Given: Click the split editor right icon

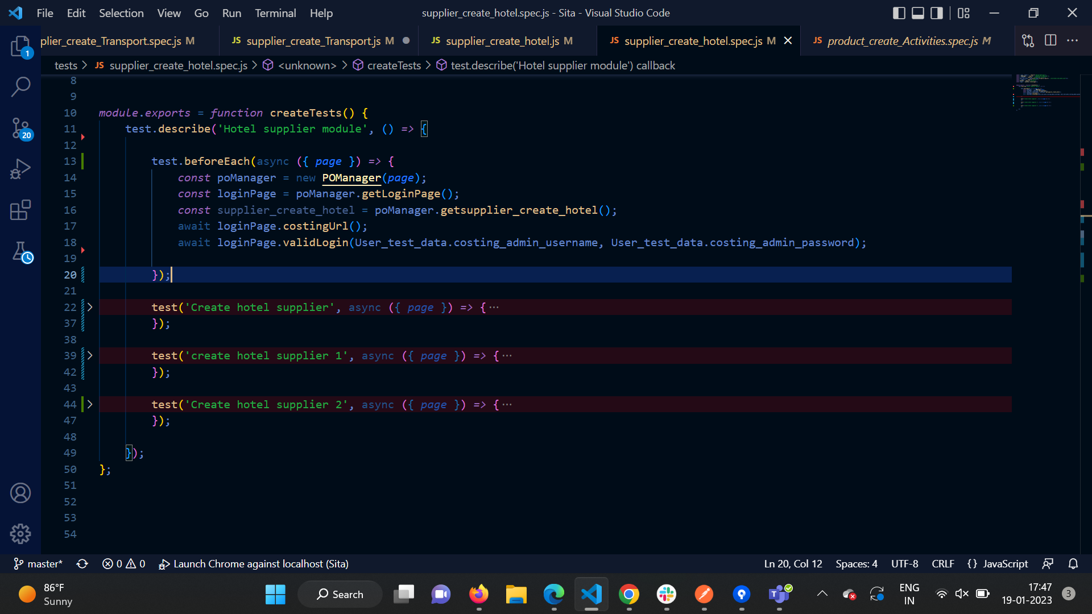Looking at the screenshot, I should tap(1050, 40).
